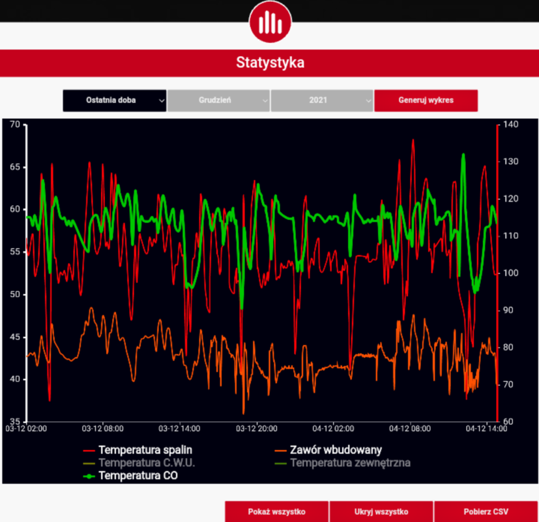Enable the Temperatura C.W.U. legend series

[146, 463]
